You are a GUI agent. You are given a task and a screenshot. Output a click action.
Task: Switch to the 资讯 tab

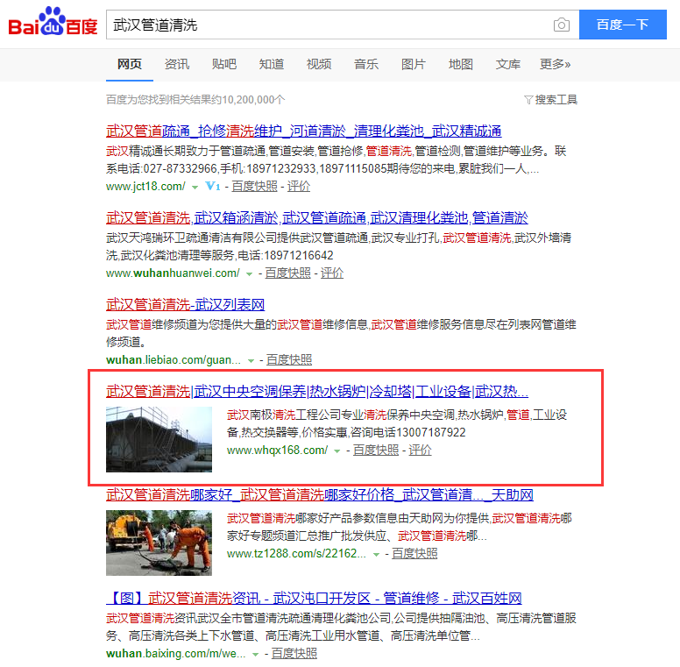click(177, 64)
